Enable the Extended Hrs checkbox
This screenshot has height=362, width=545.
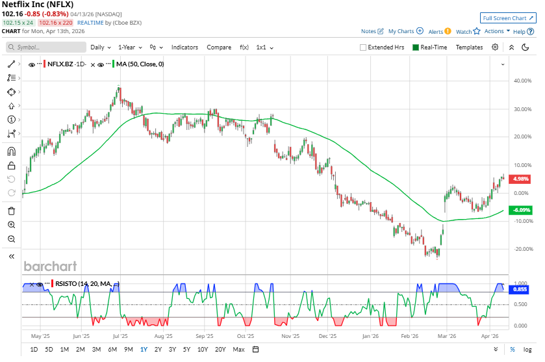click(x=363, y=47)
